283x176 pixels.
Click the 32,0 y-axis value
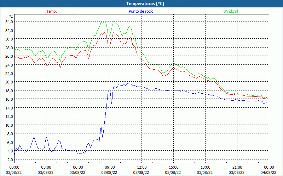(x=9, y=31)
